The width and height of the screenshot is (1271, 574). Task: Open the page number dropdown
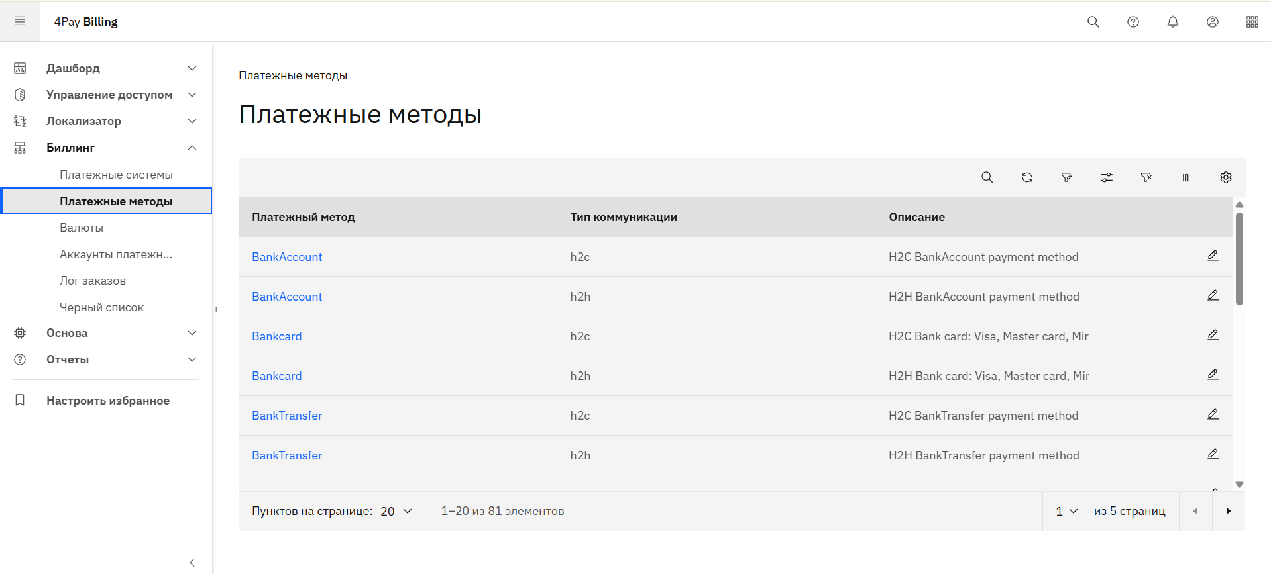coord(1066,511)
